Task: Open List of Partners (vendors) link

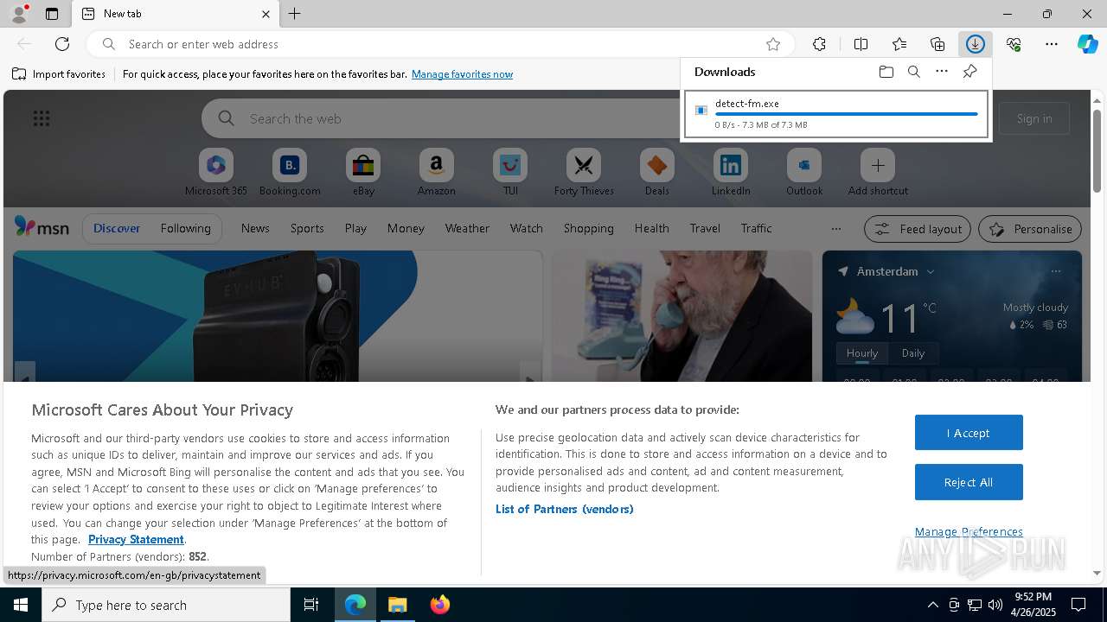Action: 564,509
